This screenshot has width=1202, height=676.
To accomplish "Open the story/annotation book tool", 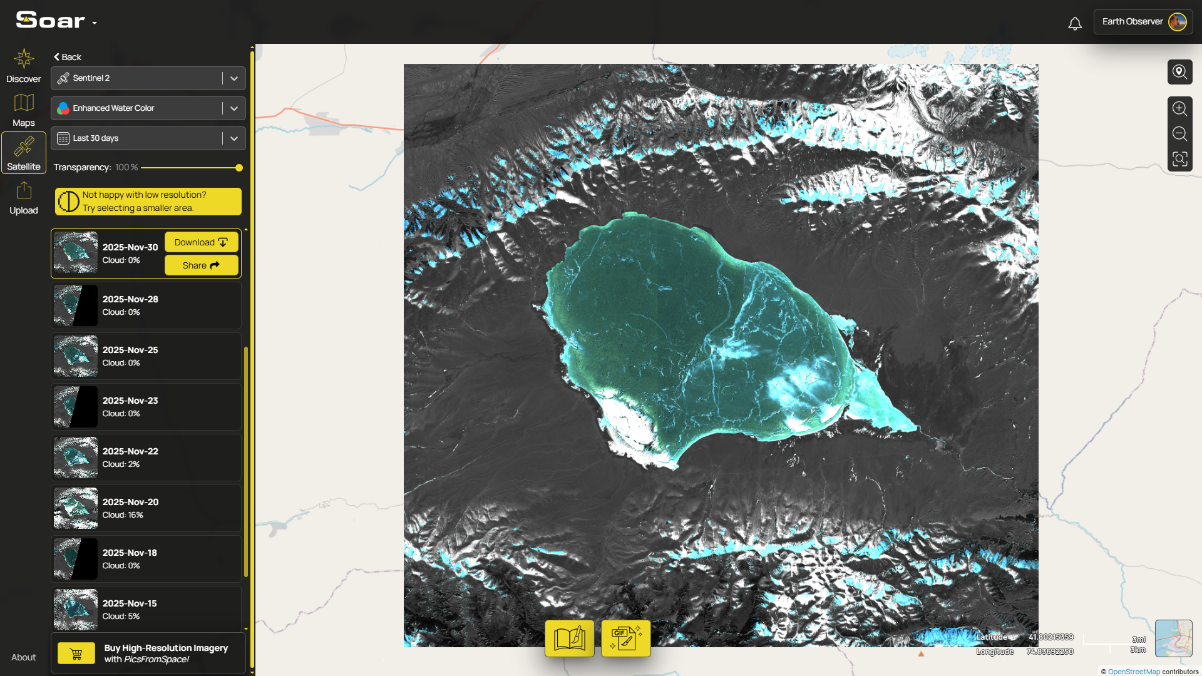I will click(x=569, y=638).
